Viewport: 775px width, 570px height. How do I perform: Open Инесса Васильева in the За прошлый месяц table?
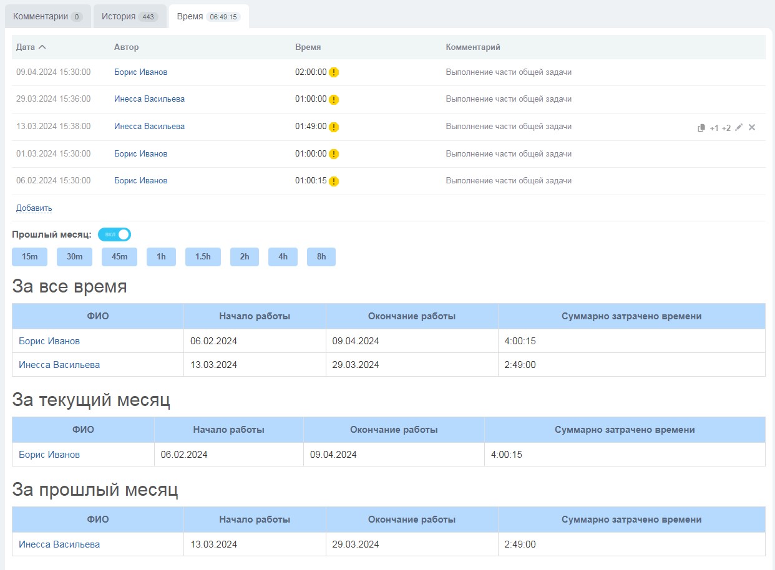coord(59,544)
